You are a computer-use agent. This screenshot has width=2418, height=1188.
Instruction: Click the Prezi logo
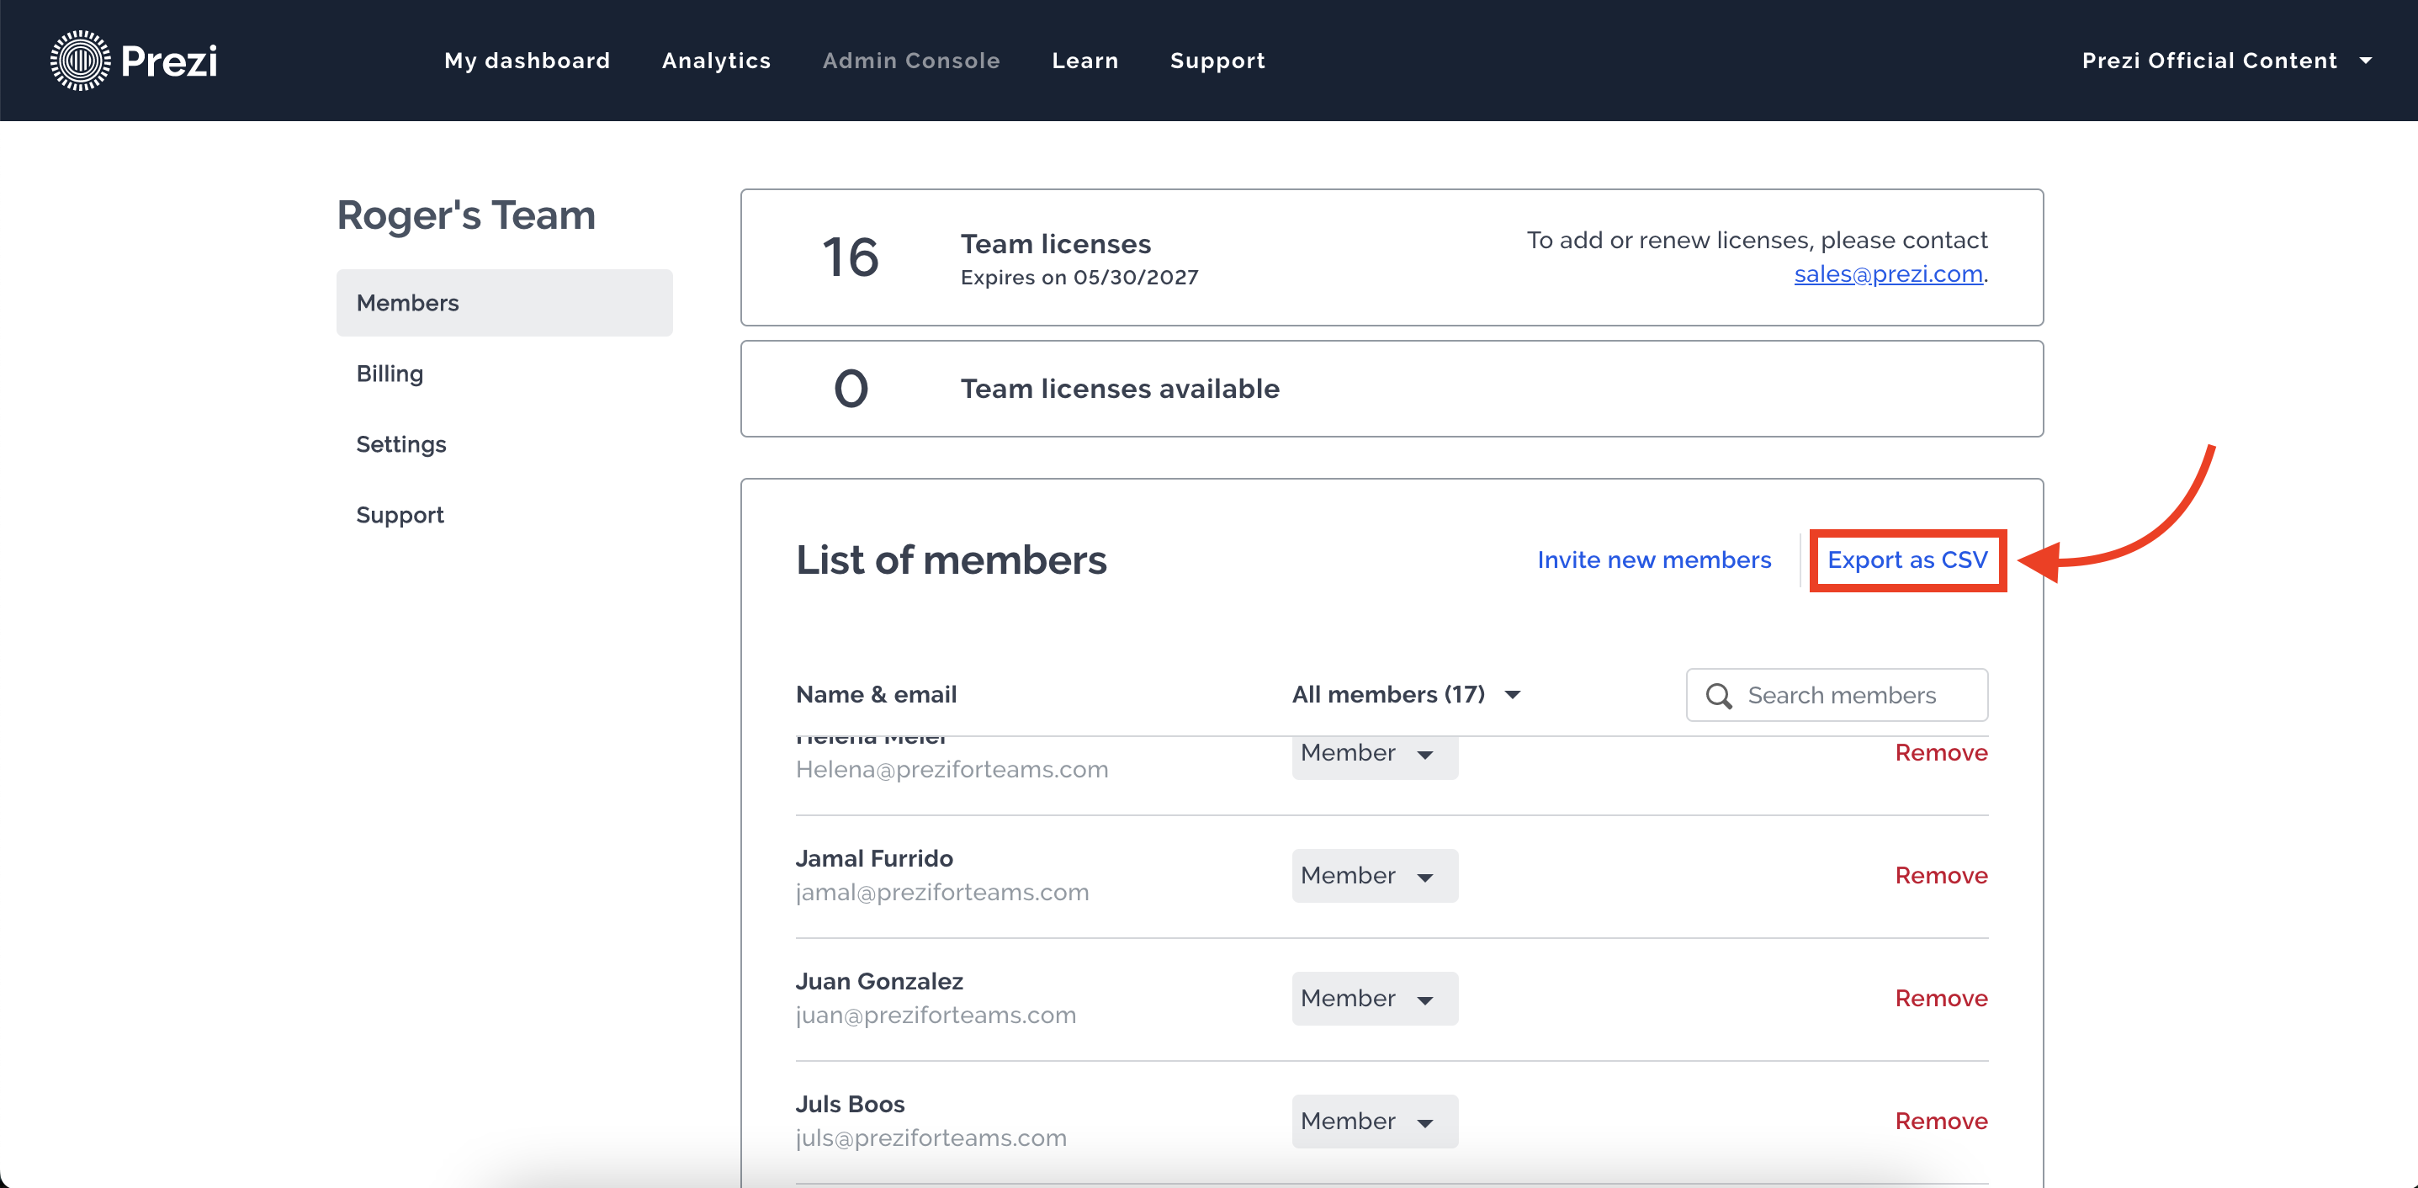coord(133,59)
